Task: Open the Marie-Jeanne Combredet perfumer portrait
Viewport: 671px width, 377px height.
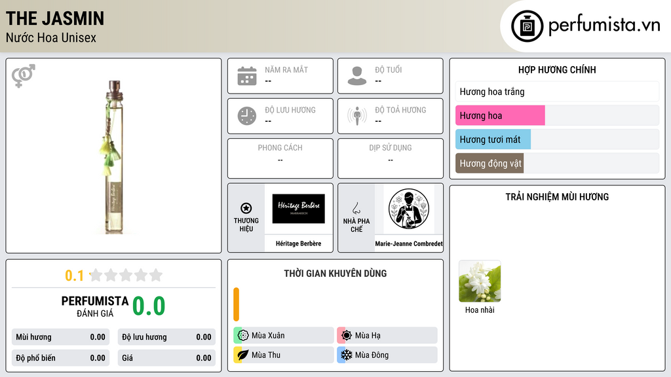Action: click(x=409, y=209)
